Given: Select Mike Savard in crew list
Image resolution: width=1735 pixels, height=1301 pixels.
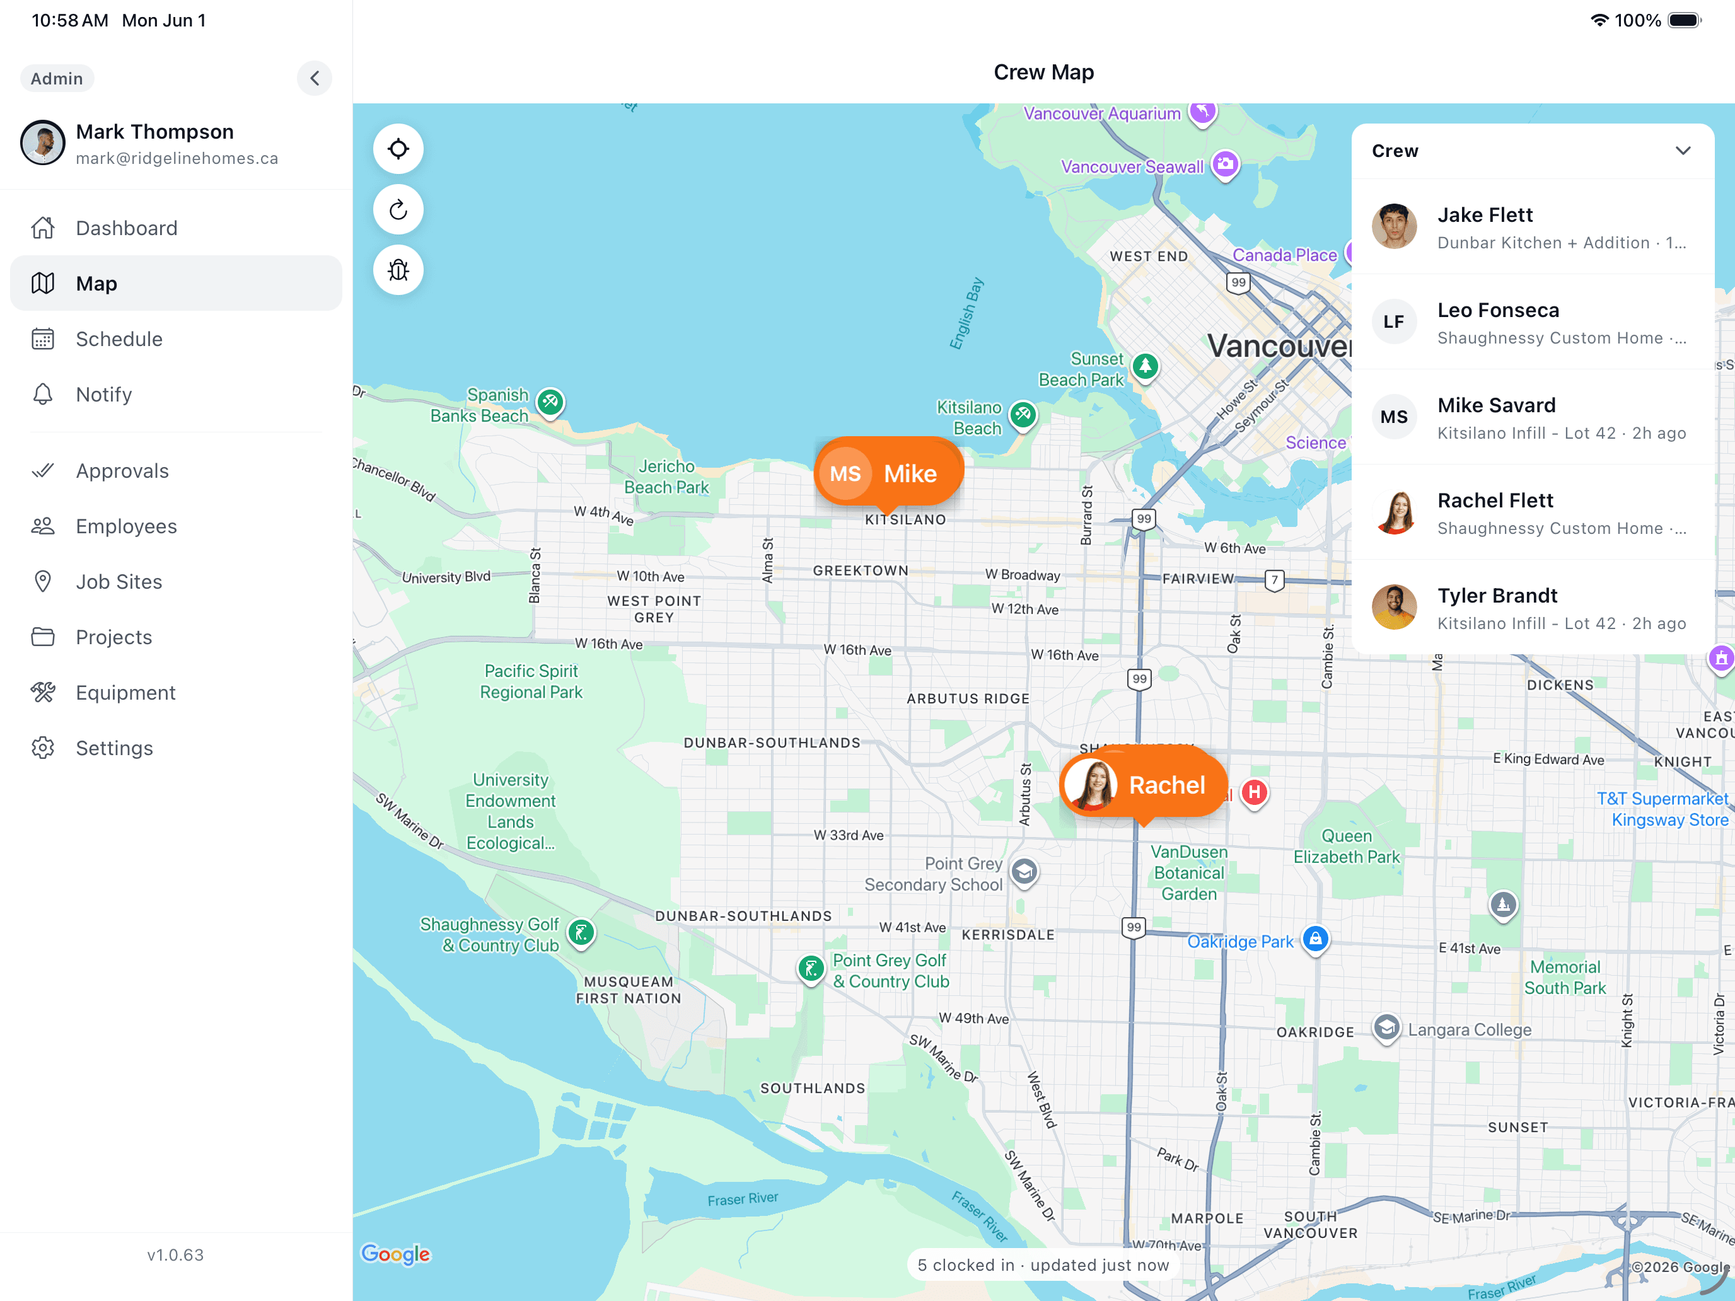Looking at the screenshot, I should click(x=1533, y=417).
